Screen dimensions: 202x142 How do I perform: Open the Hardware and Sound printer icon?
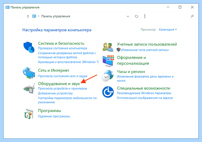click(x=29, y=88)
